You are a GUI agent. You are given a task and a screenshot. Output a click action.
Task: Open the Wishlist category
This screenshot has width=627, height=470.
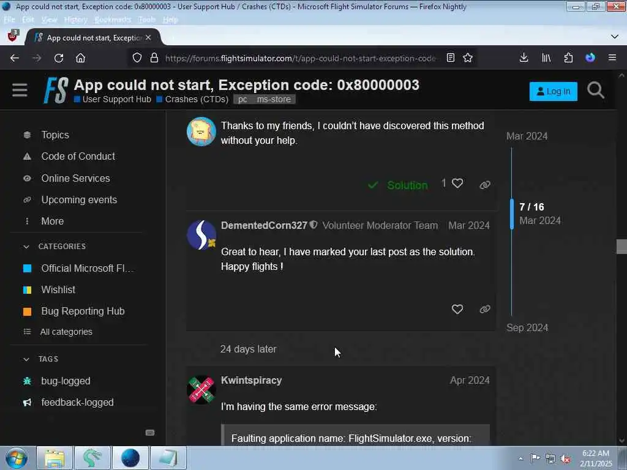coord(58,289)
